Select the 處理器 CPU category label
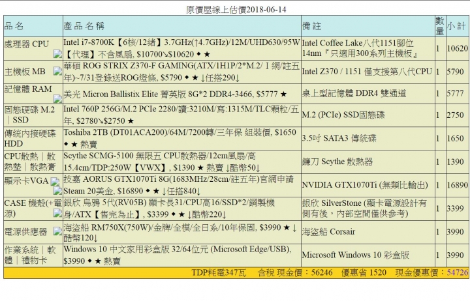470x301 pixels. point(26,44)
